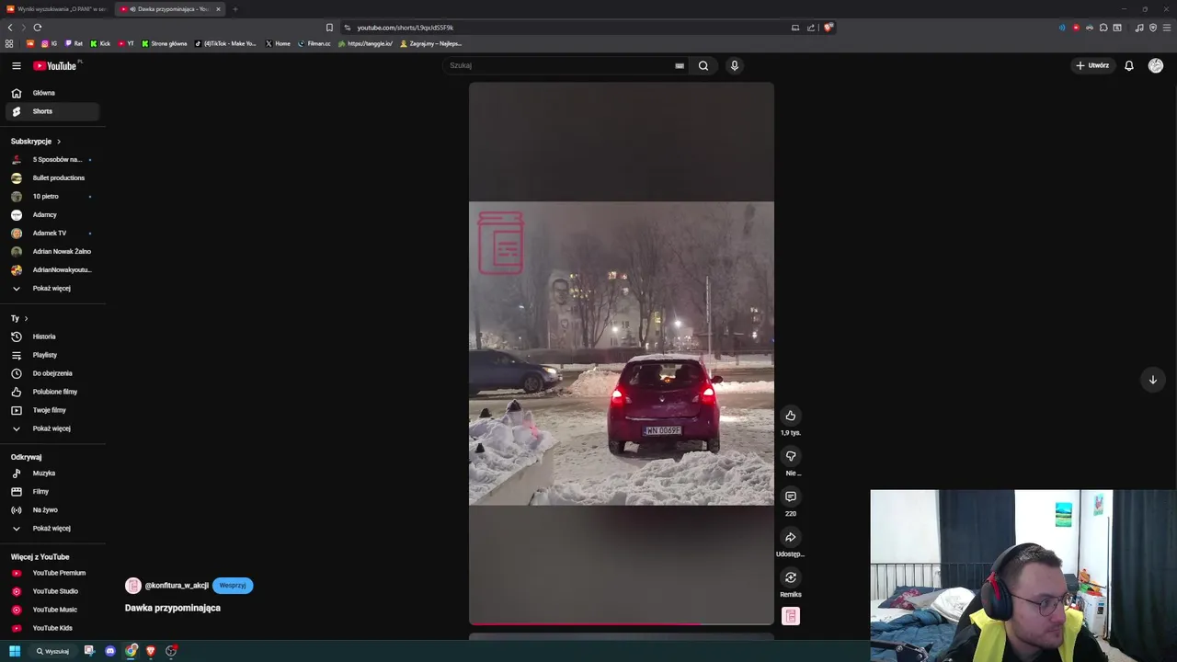The image size is (1177, 662).
Task: Expand Pokaż więcej under Twoje filmy
Action: pos(52,428)
